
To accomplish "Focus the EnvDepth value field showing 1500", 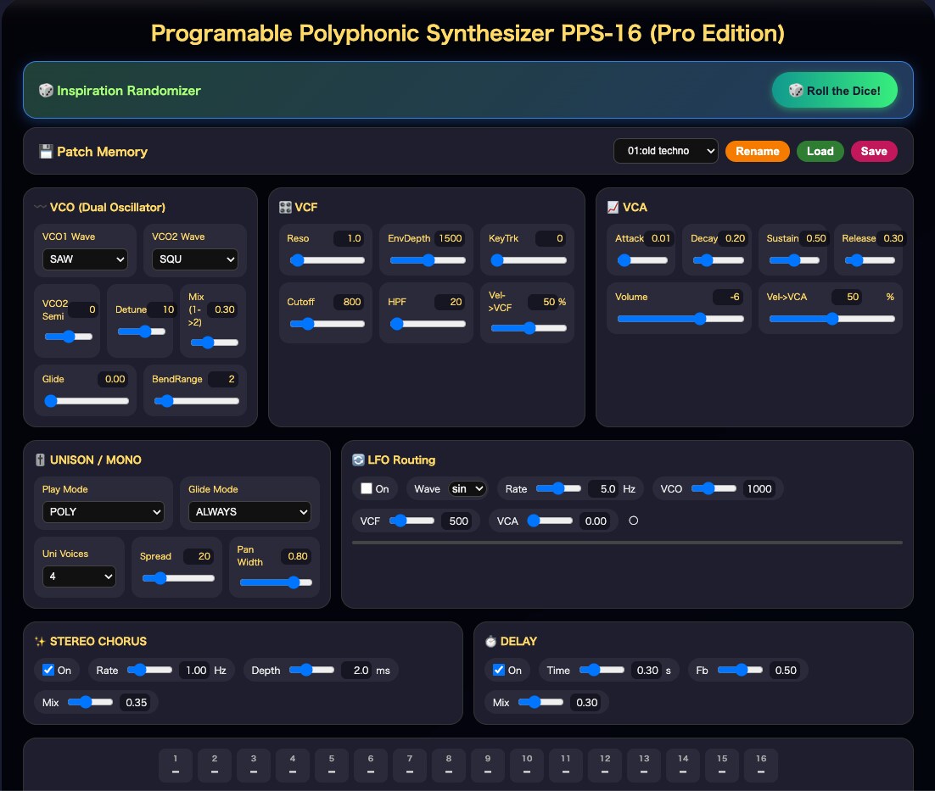I will tap(450, 238).
